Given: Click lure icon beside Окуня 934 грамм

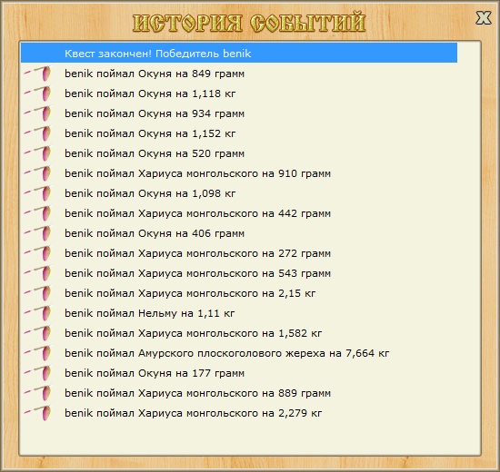Looking at the screenshot, I should pos(37,113).
